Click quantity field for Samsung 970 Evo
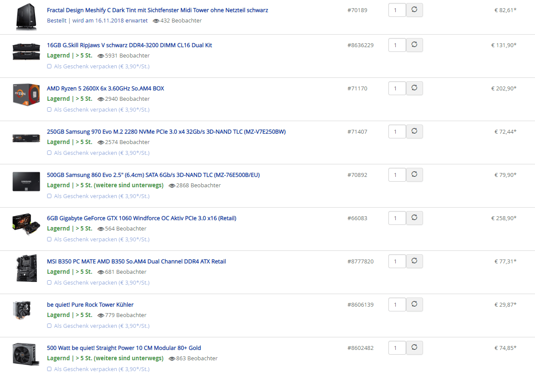 (397, 131)
